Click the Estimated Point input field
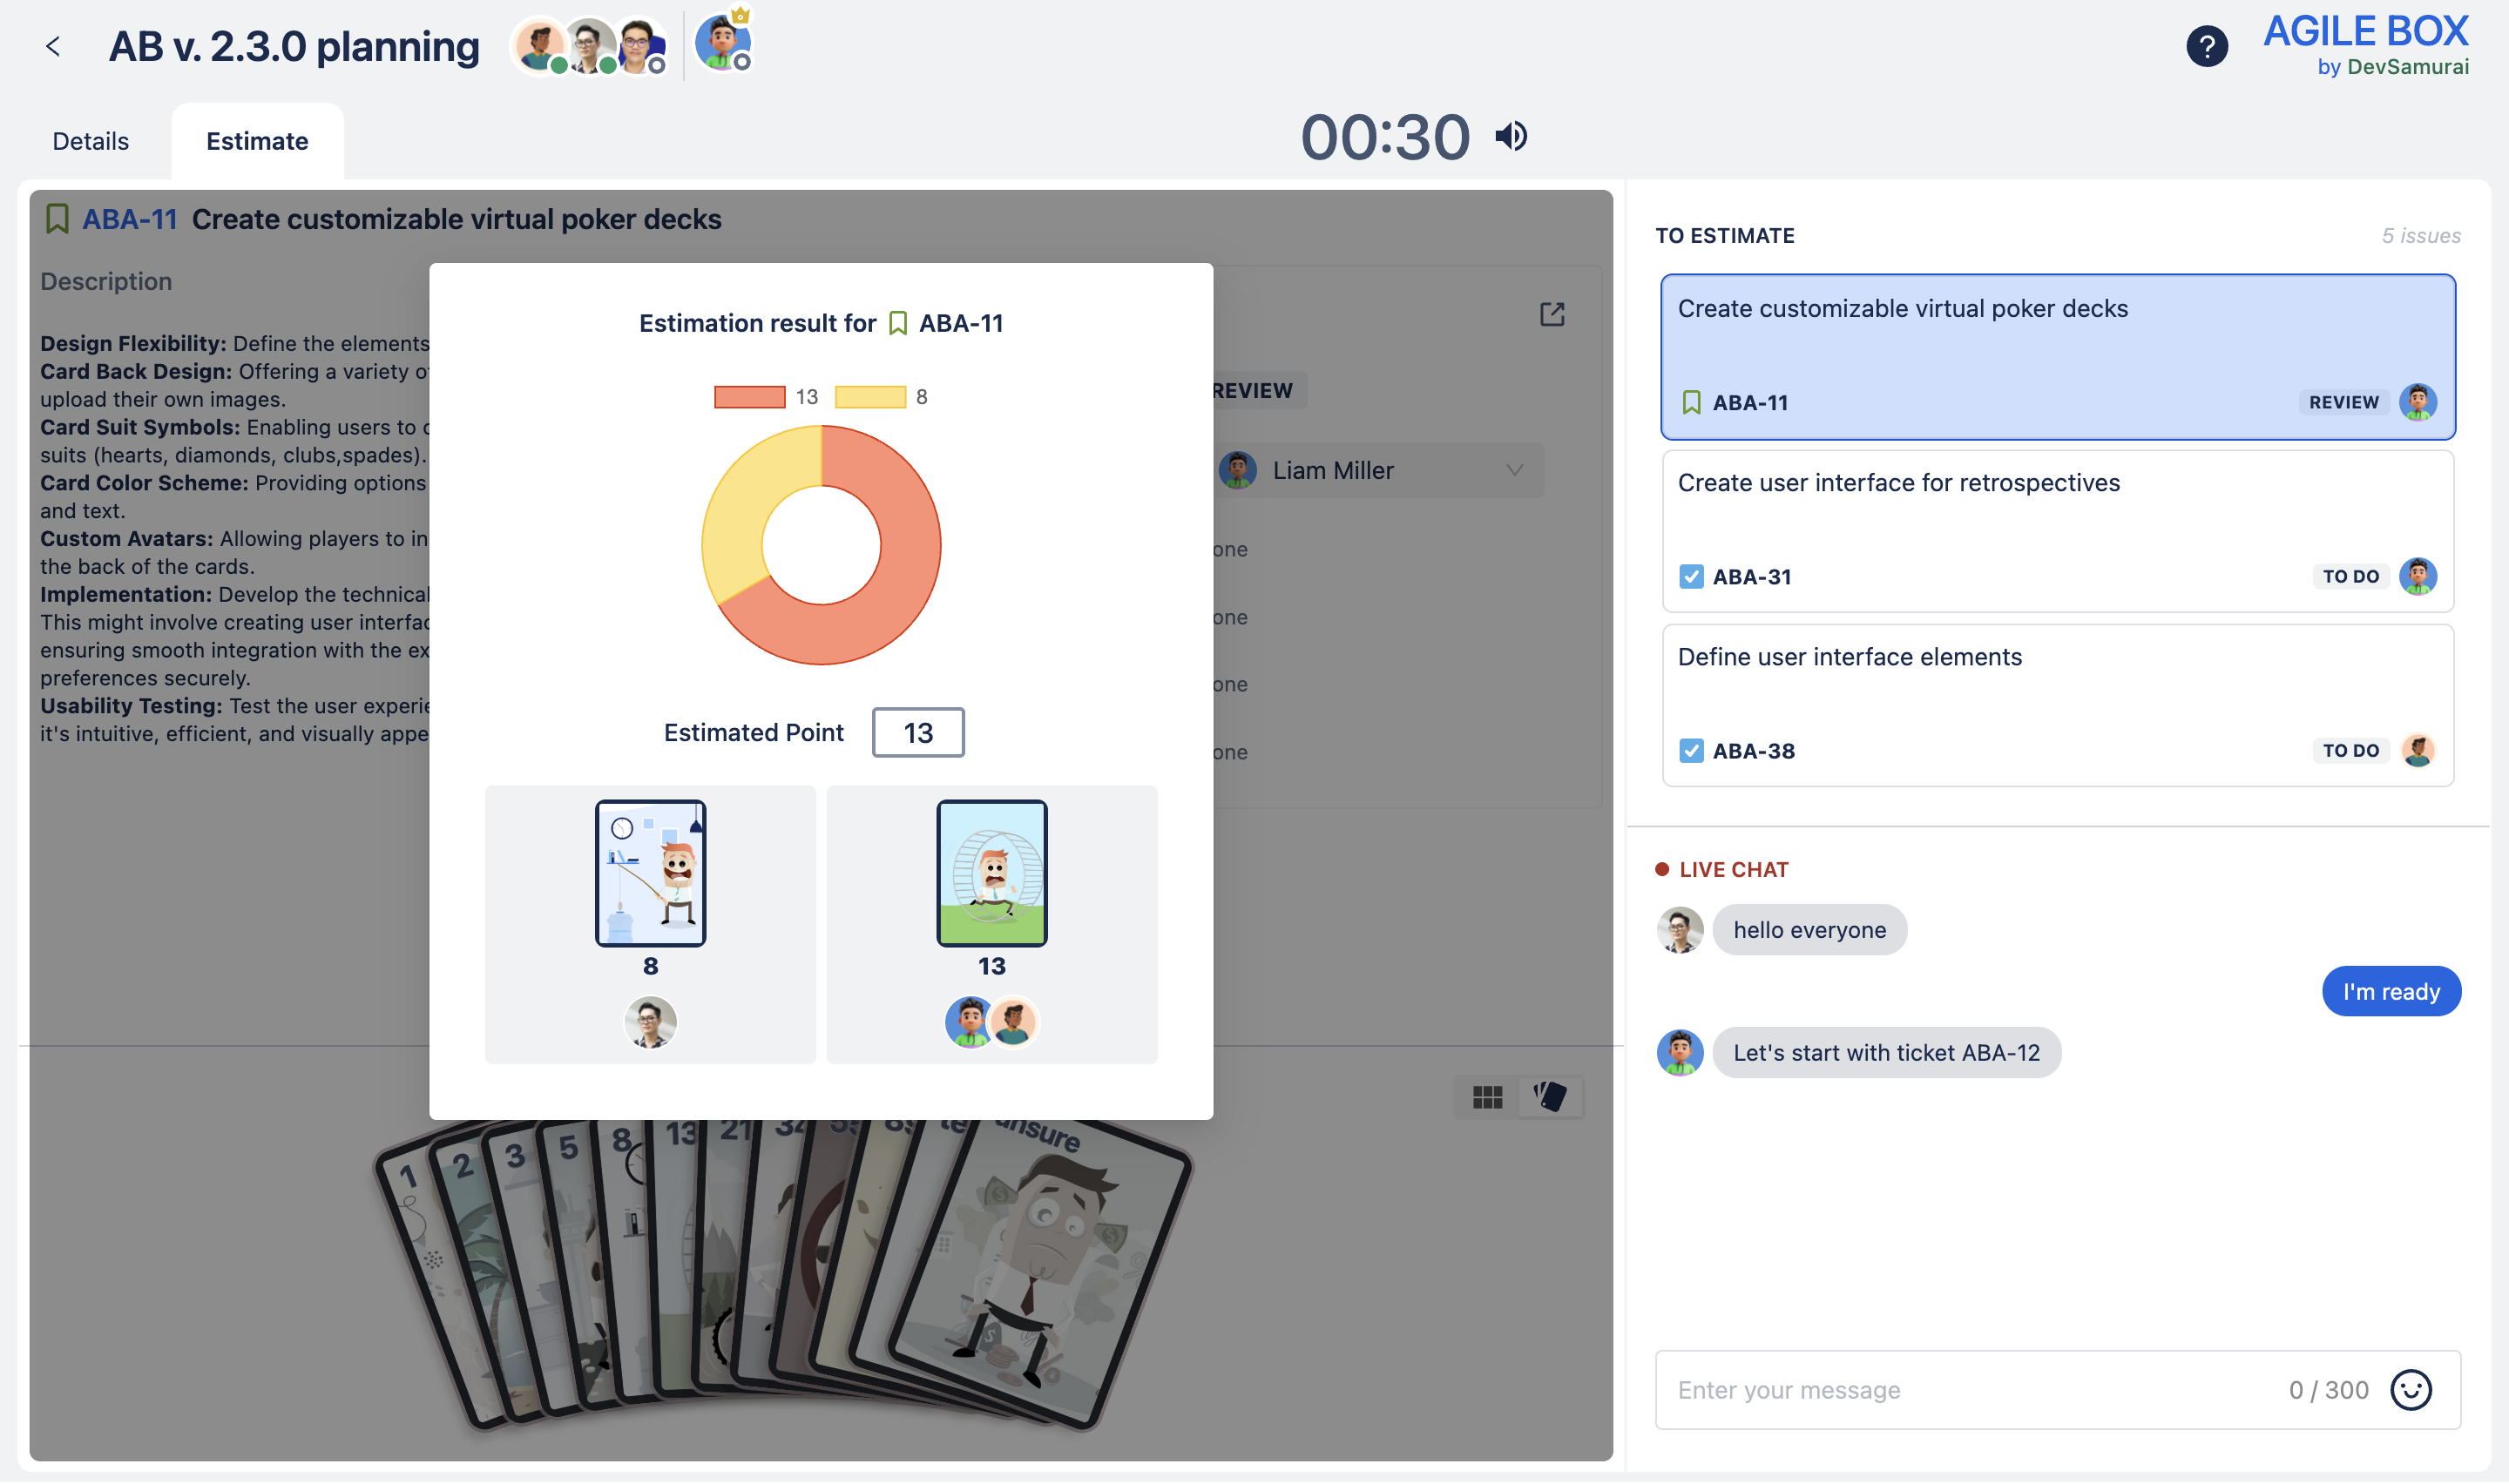2509x1484 pixels. pos(917,732)
